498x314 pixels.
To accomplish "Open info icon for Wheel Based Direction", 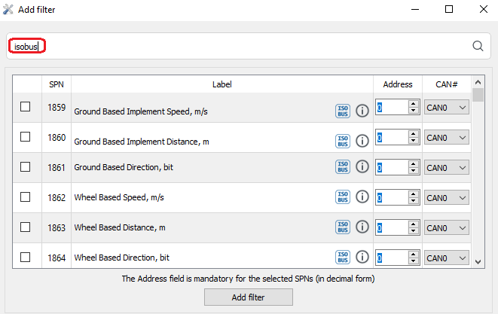I will [x=362, y=258].
